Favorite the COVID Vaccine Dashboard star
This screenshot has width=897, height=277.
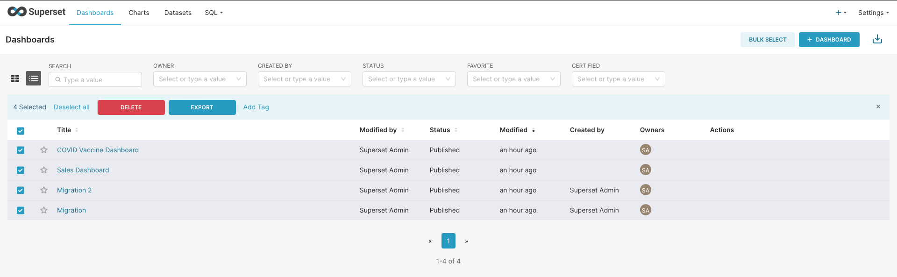tap(44, 150)
